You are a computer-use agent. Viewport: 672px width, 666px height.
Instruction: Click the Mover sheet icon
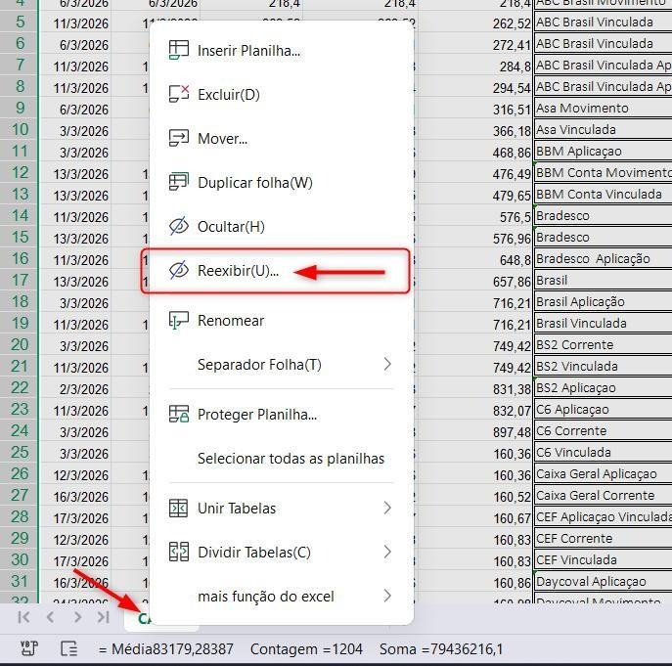pos(179,138)
